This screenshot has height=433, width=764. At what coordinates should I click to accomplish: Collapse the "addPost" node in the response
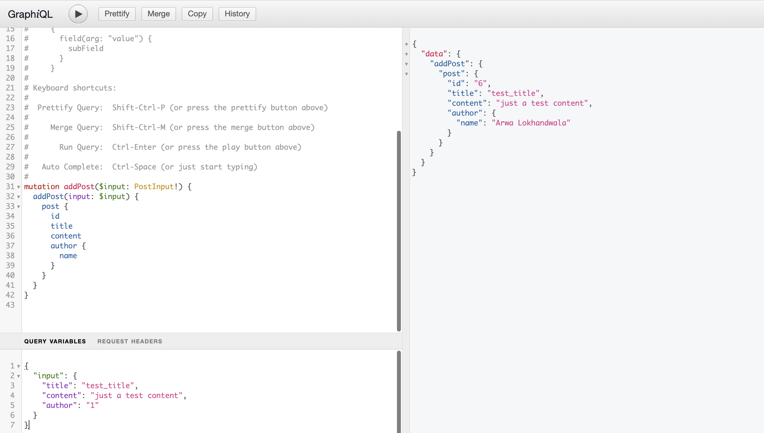(x=406, y=64)
